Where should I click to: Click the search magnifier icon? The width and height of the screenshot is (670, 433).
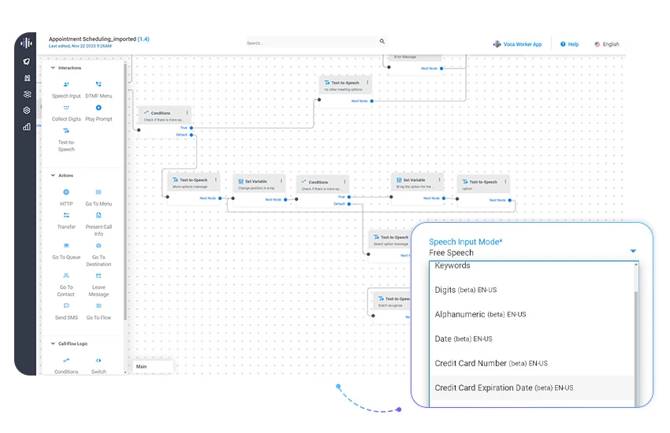click(x=382, y=42)
